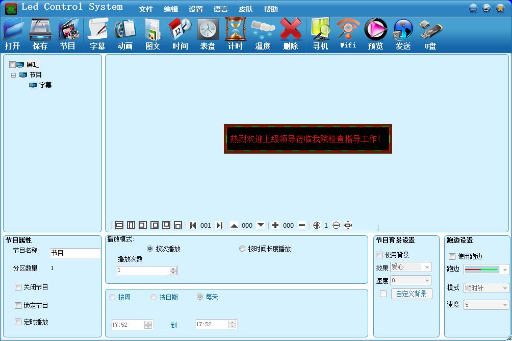
Task: Add an animation with the 动画 icon
Action: click(125, 34)
